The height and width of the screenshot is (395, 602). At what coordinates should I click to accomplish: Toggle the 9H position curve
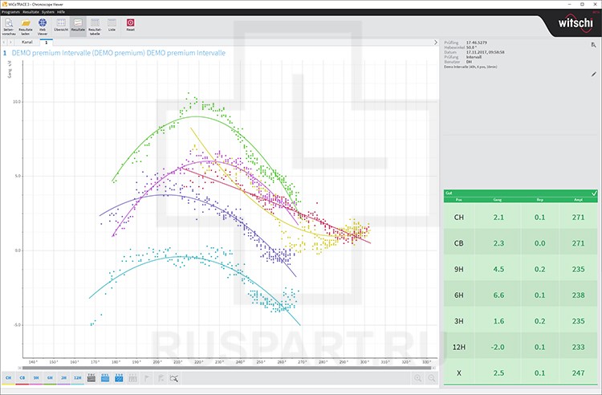point(36,377)
